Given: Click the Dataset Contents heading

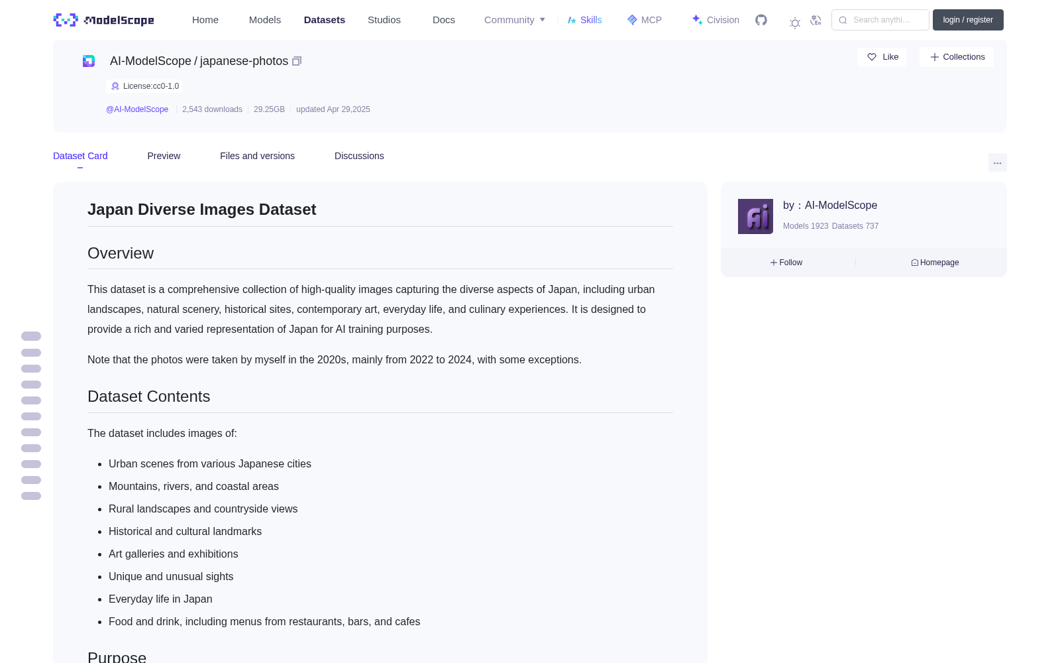Looking at the screenshot, I should coord(149,396).
